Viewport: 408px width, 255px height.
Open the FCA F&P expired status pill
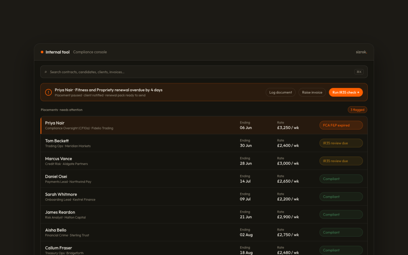(x=341, y=125)
